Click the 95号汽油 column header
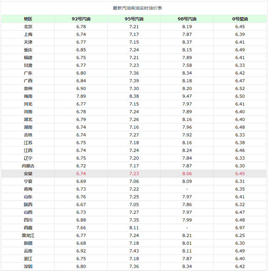This screenshot has width=268, height=271. pos(134,19)
